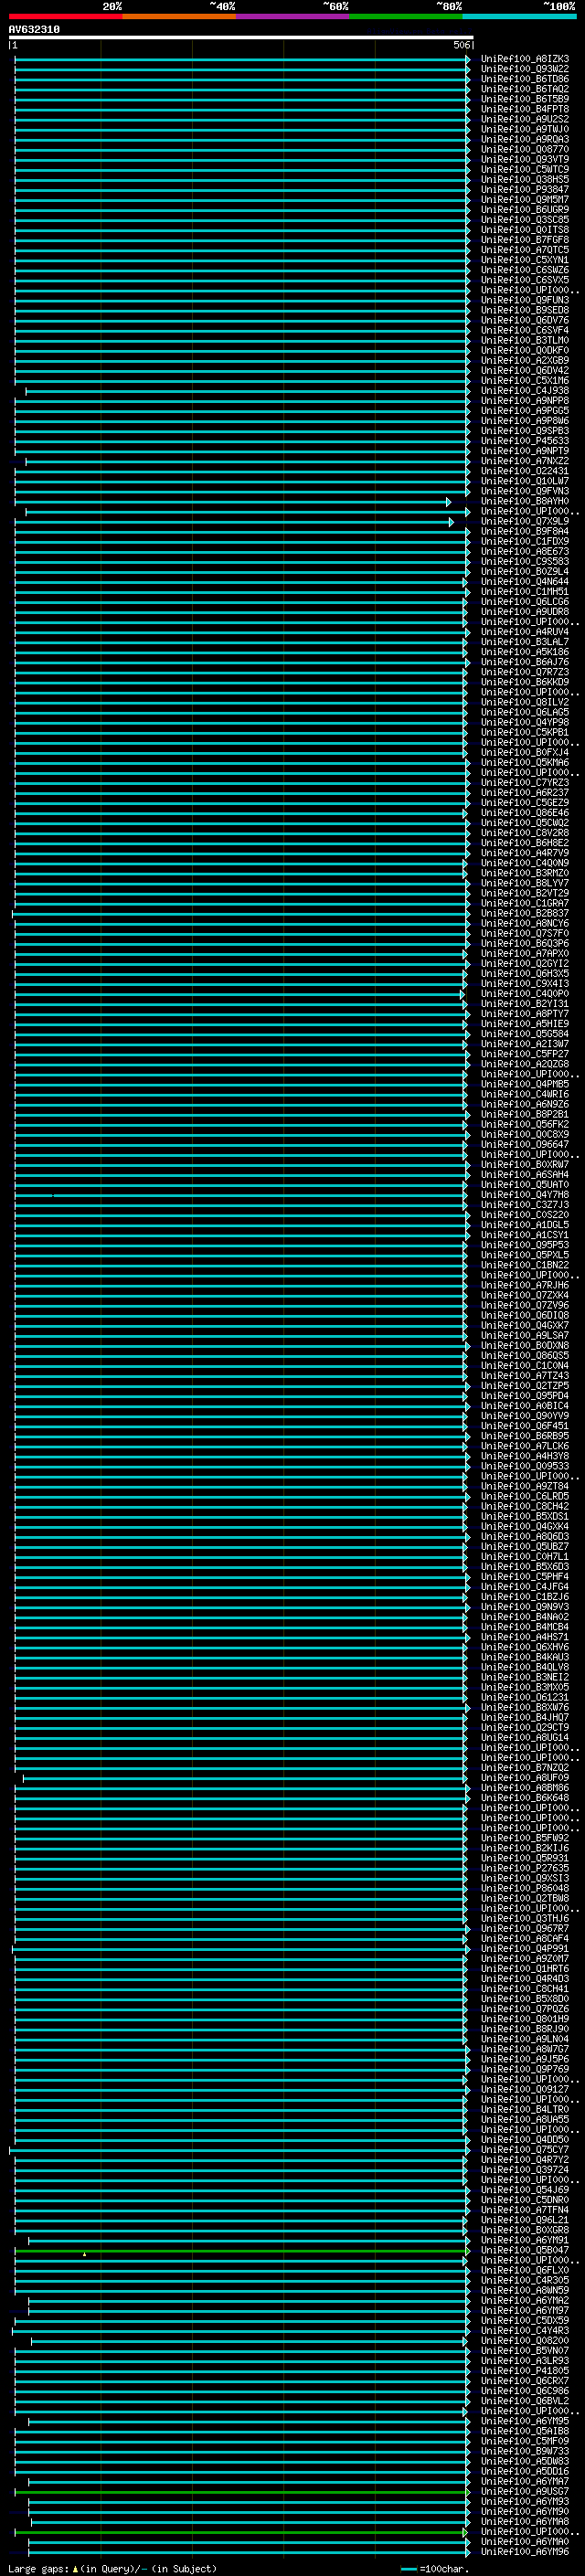Open hit UniRef100_Q4YP98
This screenshot has height=2576, width=585.
point(524,722)
